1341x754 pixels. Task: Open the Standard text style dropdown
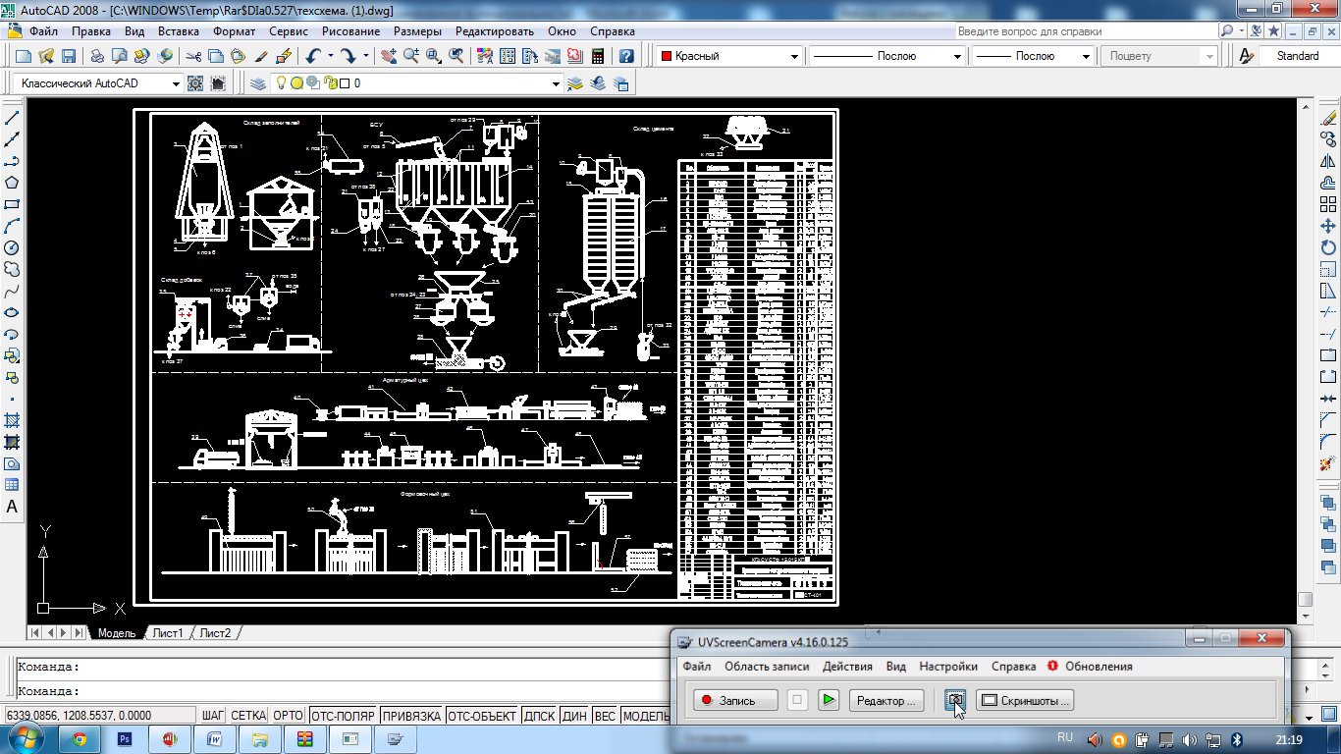(1302, 56)
